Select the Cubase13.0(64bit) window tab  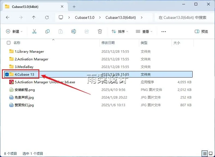click(35, 7)
